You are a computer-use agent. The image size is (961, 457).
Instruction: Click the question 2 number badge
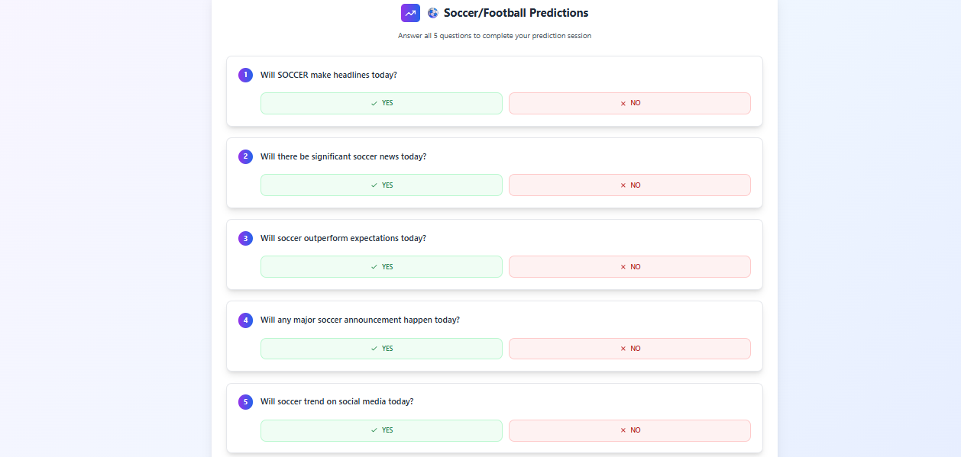[x=245, y=156]
